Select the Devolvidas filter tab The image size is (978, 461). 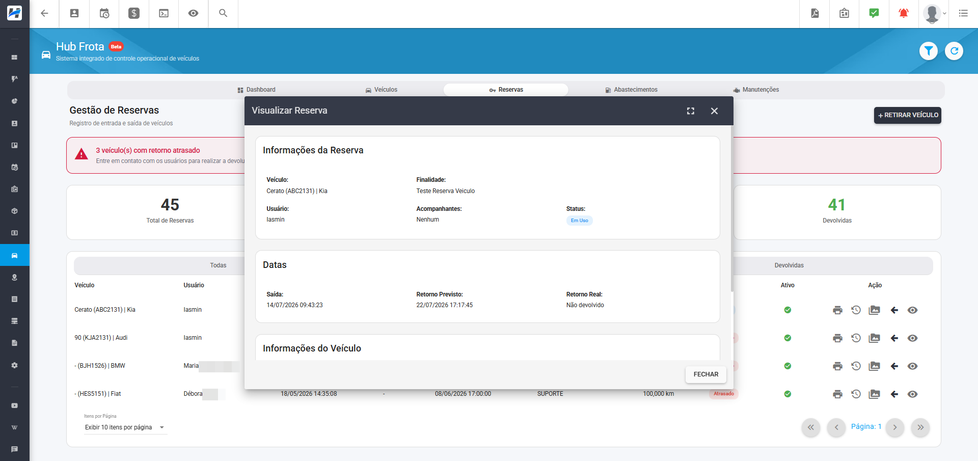point(789,265)
